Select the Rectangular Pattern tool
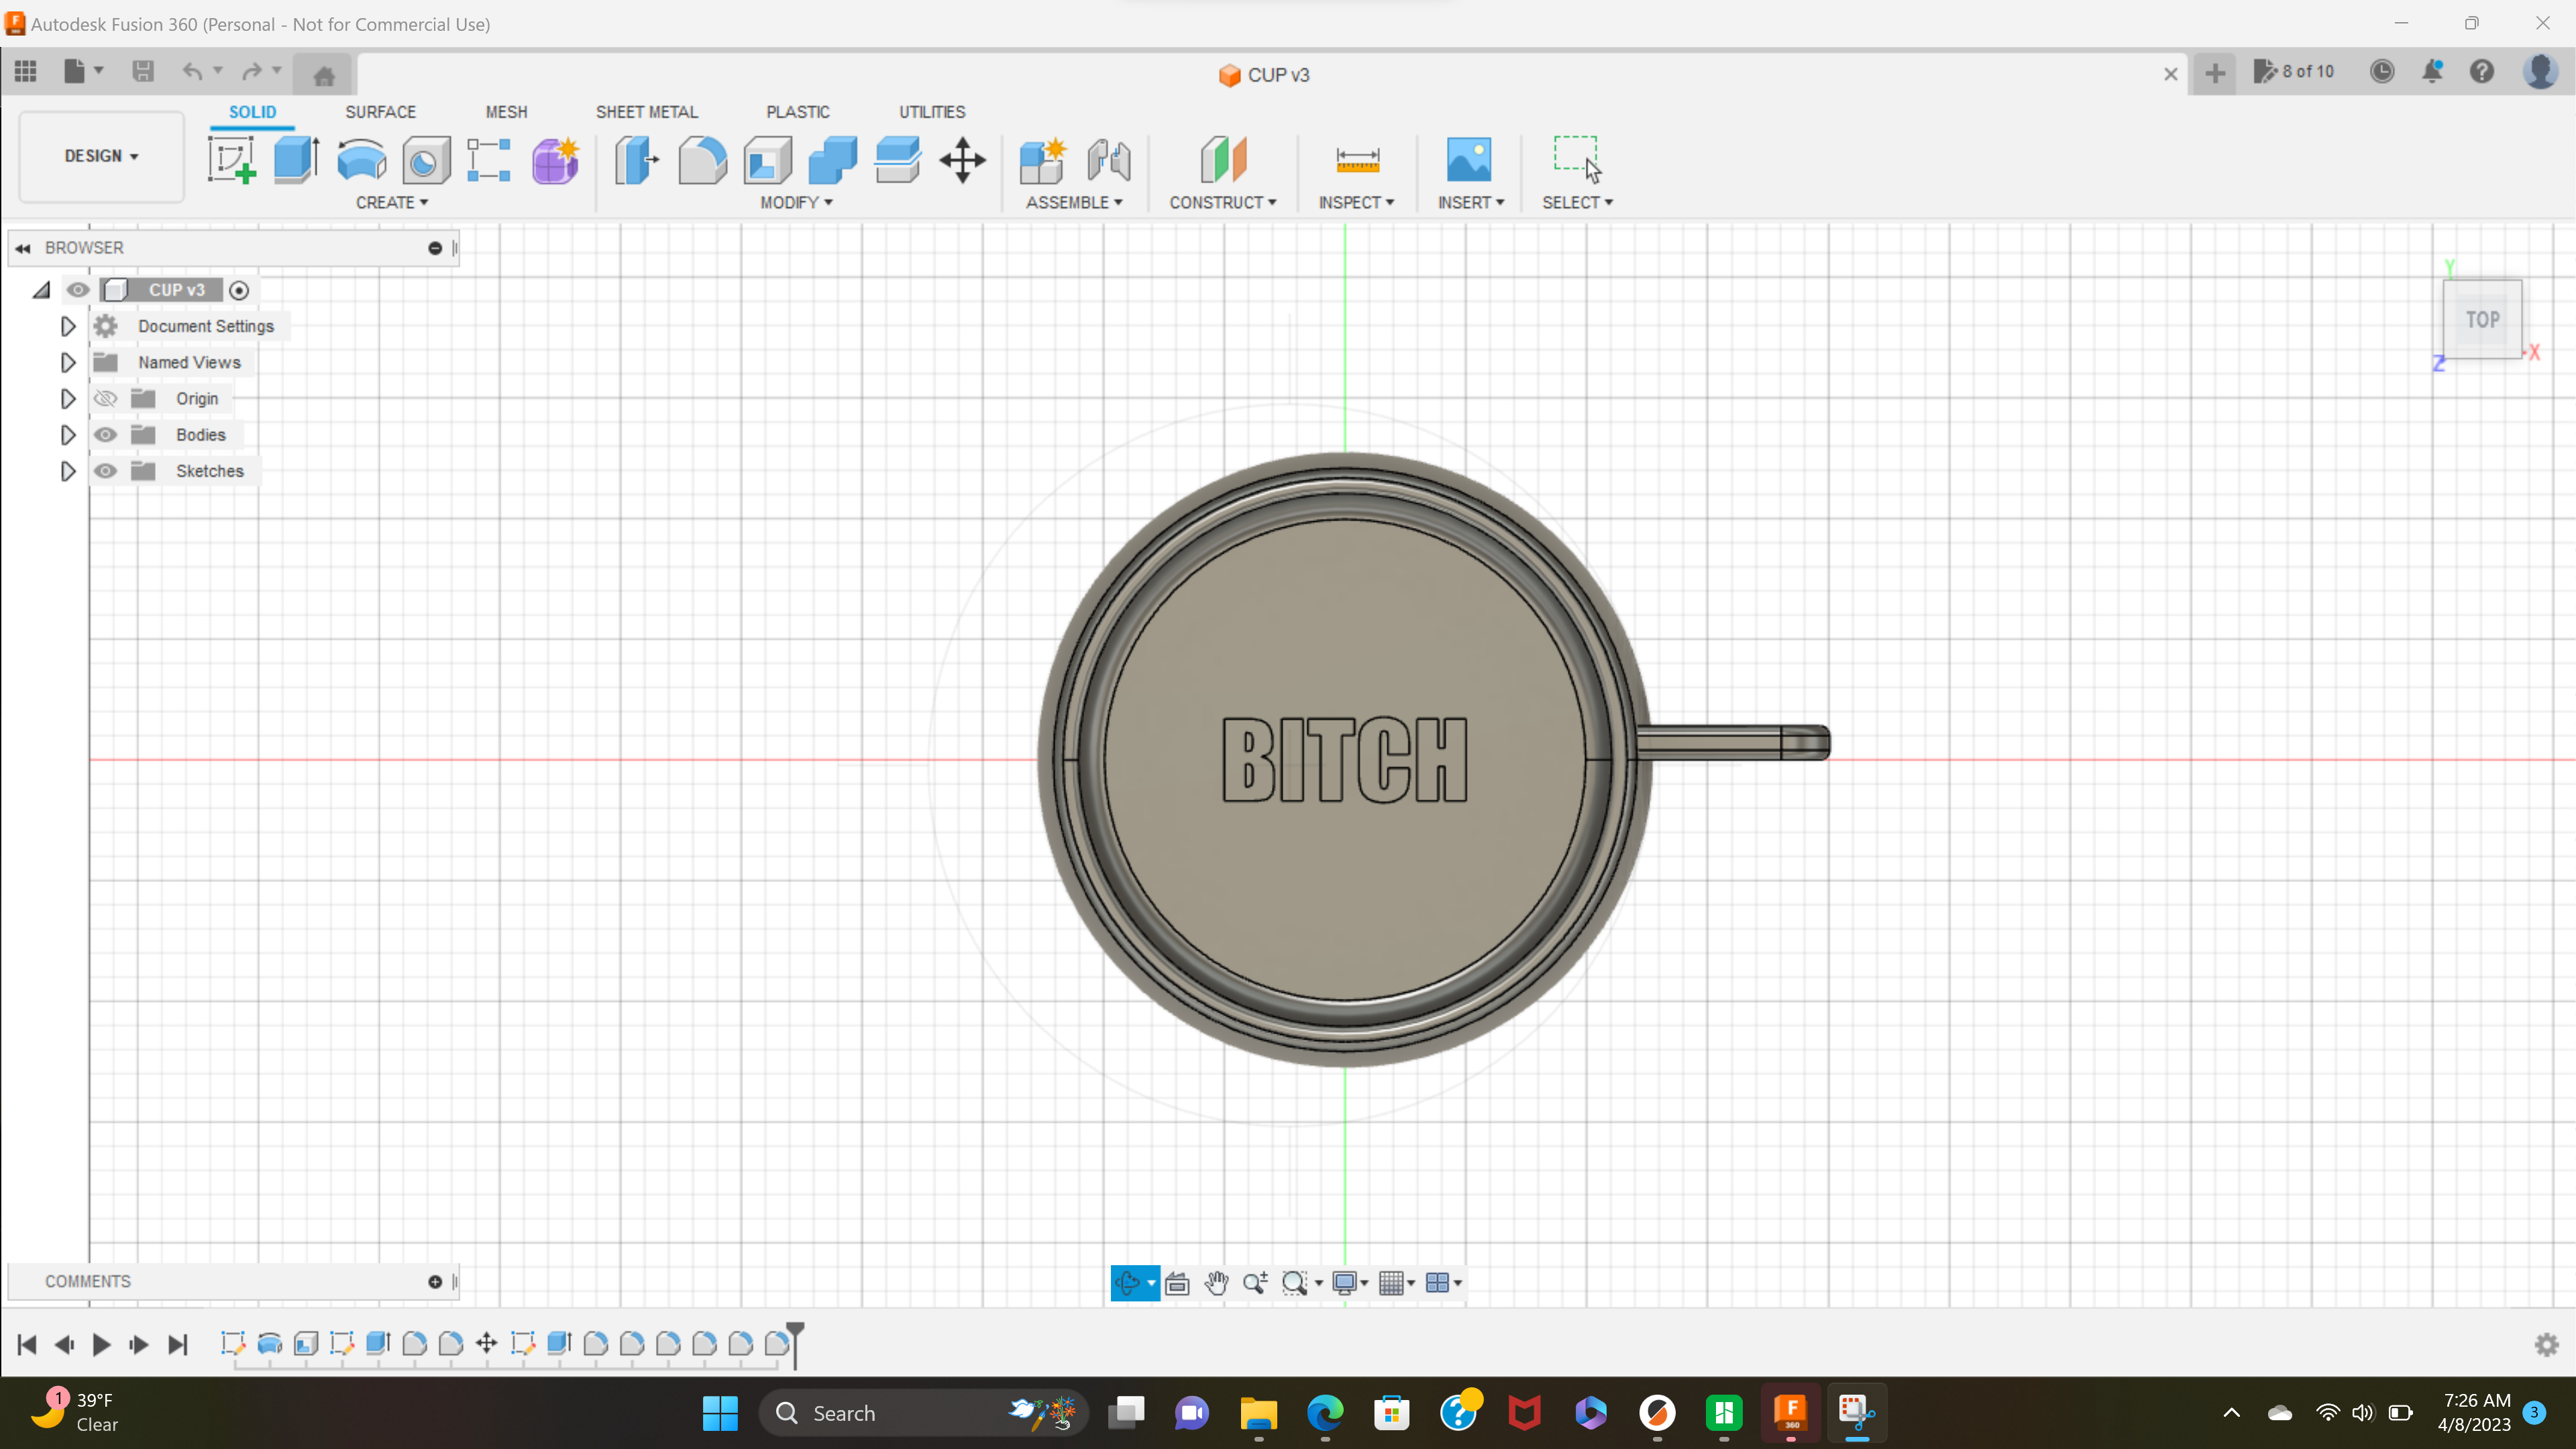This screenshot has width=2576, height=1449. [x=489, y=160]
